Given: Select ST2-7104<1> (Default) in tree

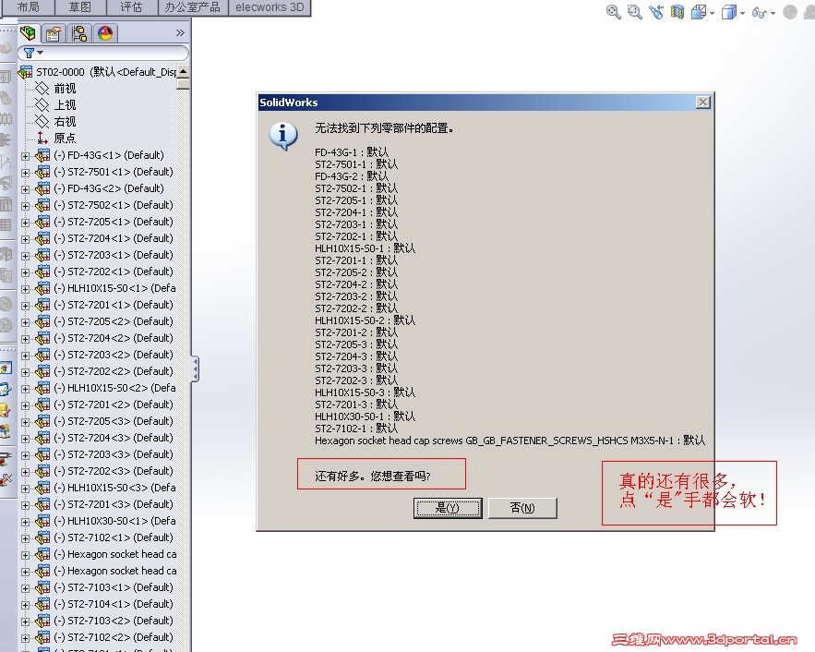Looking at the screenshot, I should click(114, 604).
